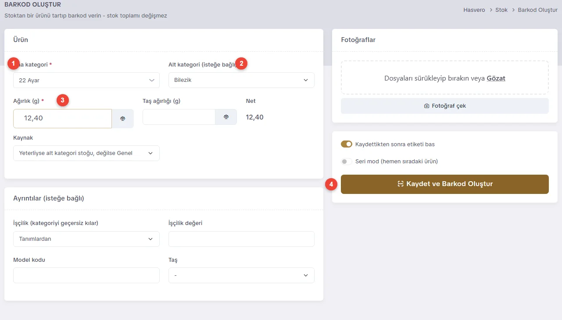This screenshot has height=320, width=562.
Task: Enable Seri mod switch
Action: [x=347, y=161]
